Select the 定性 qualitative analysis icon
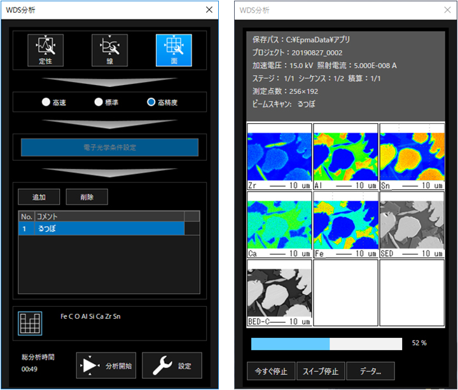 coord(45,50)
